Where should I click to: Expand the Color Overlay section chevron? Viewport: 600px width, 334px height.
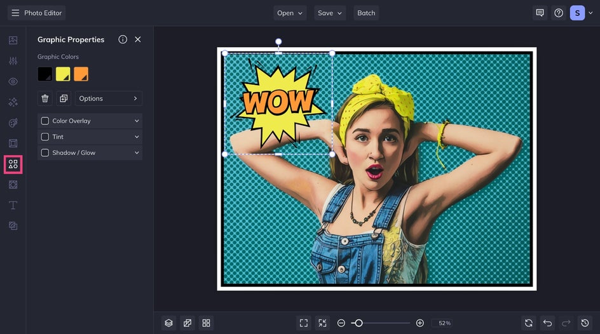point(137,121)
